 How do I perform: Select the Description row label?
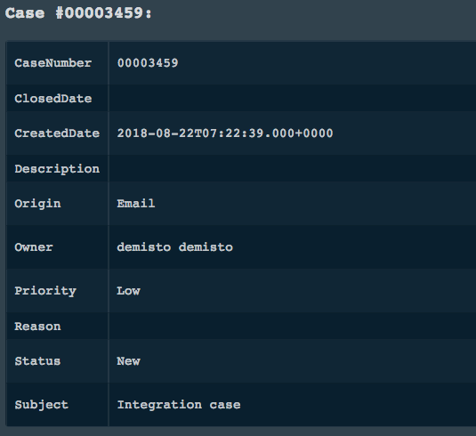click(x=57, y=169)
